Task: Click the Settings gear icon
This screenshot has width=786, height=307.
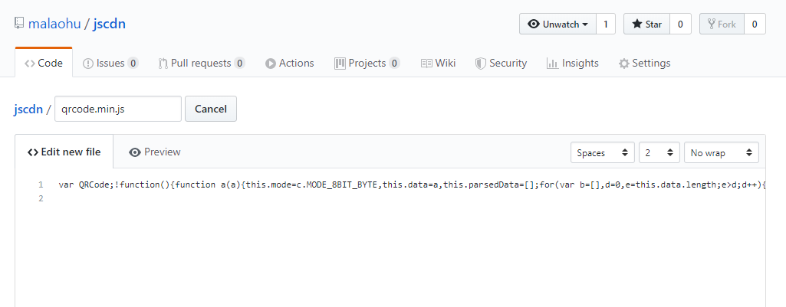Action: 623,64
